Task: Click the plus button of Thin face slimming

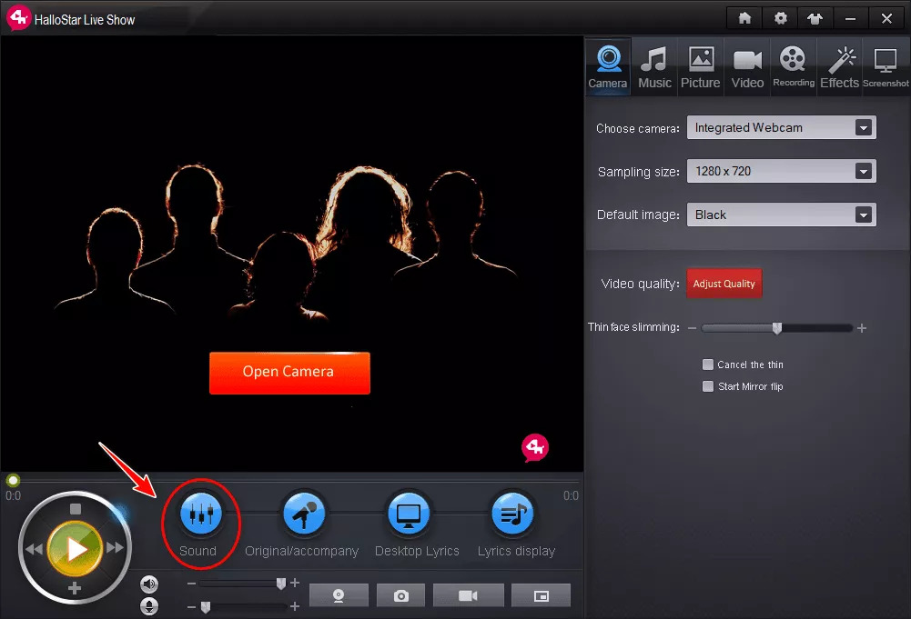Action: 862,328
